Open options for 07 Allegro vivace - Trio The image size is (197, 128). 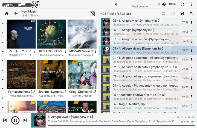(x=192, y=41)
